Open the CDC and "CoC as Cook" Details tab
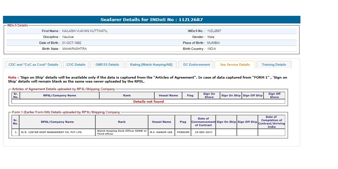Screen dimensions: 338x169 click(33, 65)
